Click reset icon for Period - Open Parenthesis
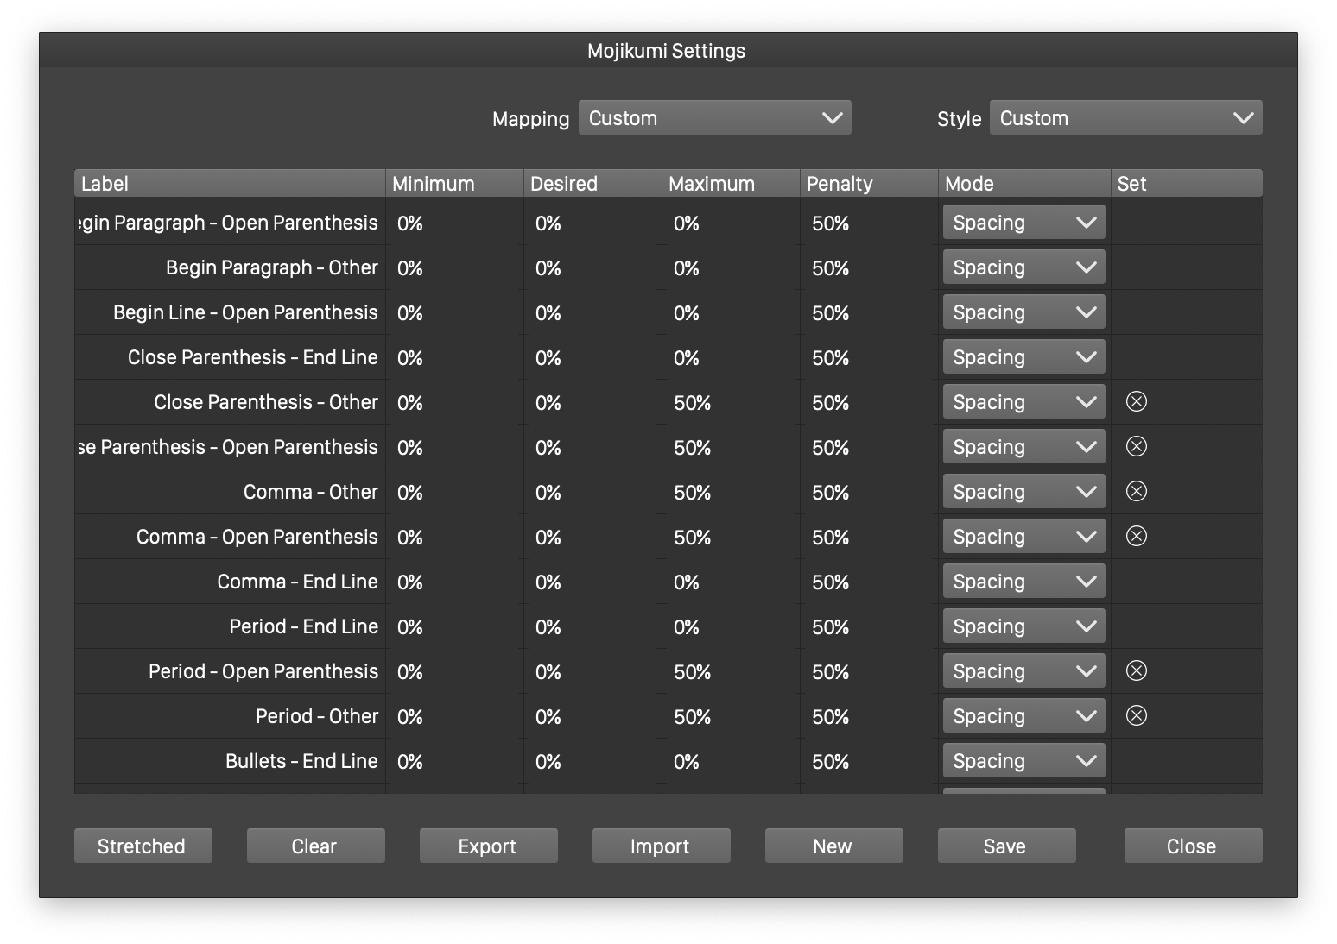 (x=1136, y=671)
